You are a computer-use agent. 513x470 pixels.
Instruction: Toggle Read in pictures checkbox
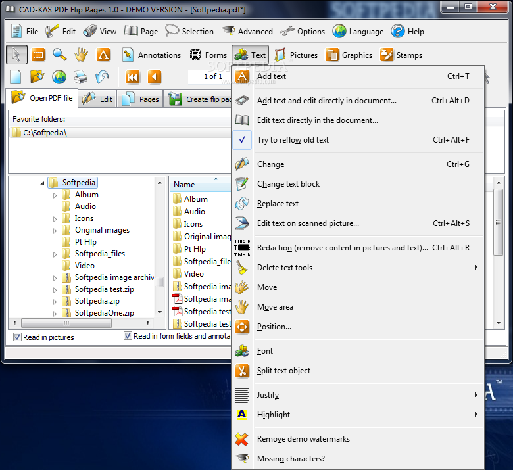17,337
